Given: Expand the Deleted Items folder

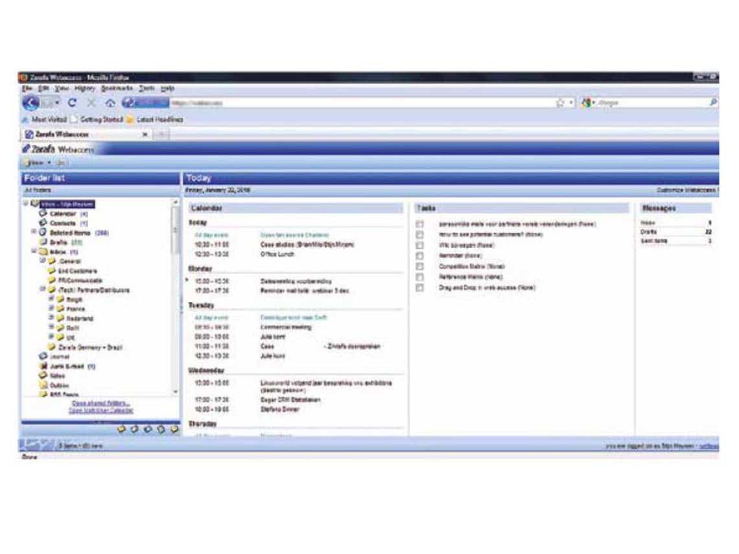Looking at the screenshot, I should point(34,232).
